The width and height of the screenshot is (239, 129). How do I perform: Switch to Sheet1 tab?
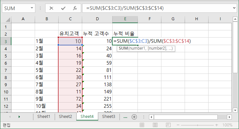44,117
